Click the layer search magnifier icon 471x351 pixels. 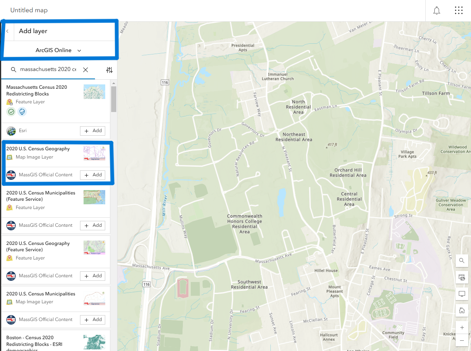click(x=13, y=69)
